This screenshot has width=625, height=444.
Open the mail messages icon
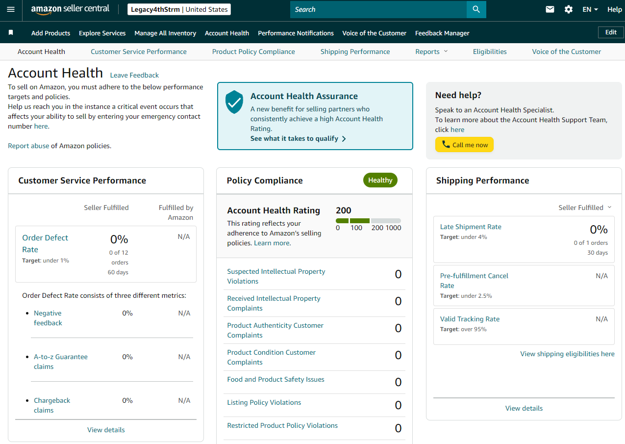click(x=550, y=9)
